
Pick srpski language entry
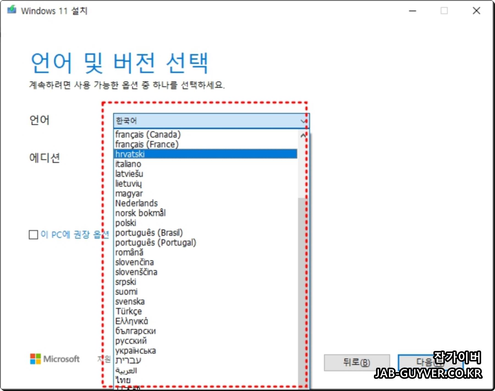click(205, 282)
